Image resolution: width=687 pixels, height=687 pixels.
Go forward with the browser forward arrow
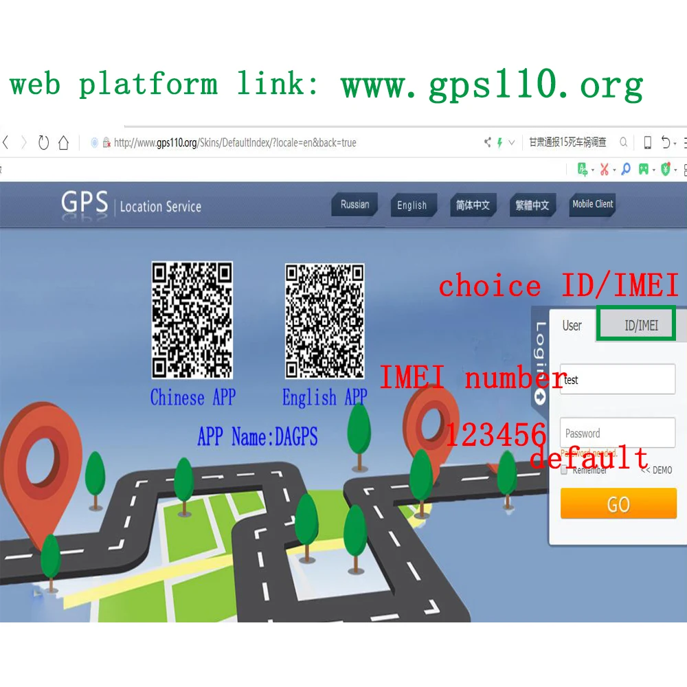24,142
